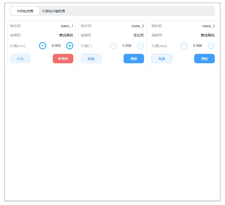Click minus icon for eaxis_3 position
This screenshot has width=225, height=205.
tap(184, 46)
